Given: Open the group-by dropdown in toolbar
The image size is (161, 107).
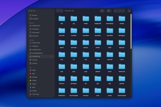Looking at the screenshot, I should [x=109, y=11].
